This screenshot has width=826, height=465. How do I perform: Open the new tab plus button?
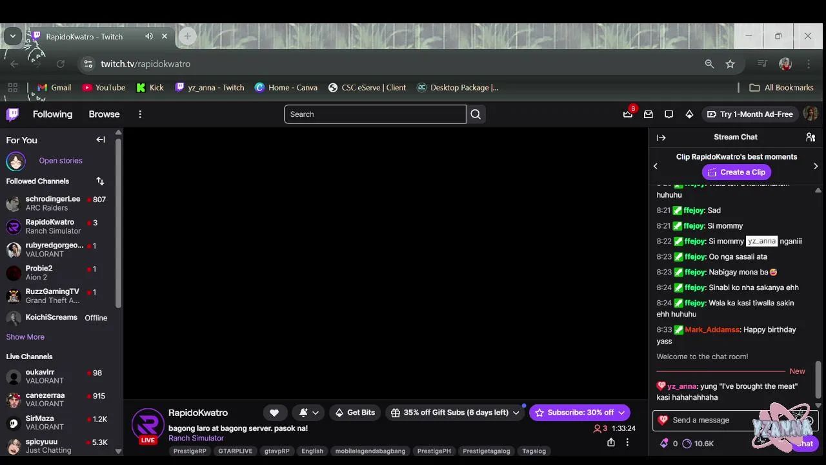187,36
